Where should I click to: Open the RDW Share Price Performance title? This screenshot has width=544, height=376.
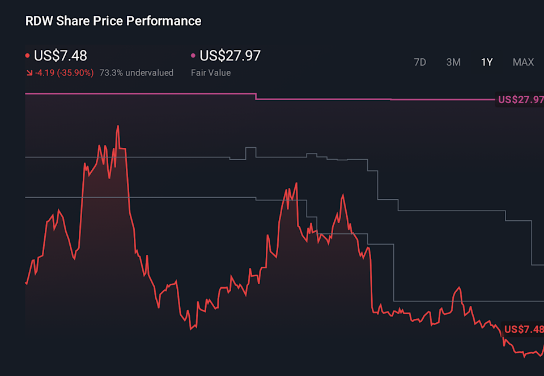coord(113,21)
